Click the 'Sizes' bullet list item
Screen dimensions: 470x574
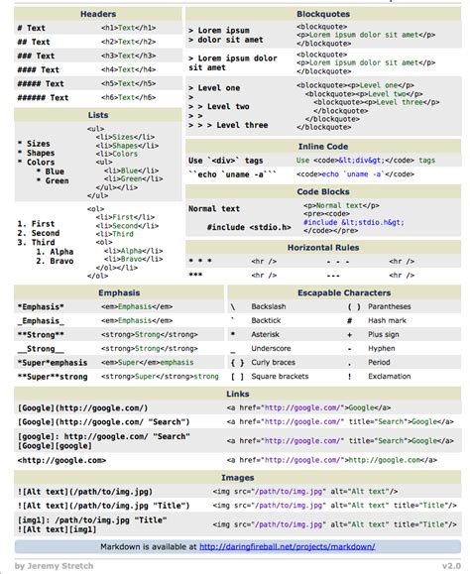pos(34,144)
